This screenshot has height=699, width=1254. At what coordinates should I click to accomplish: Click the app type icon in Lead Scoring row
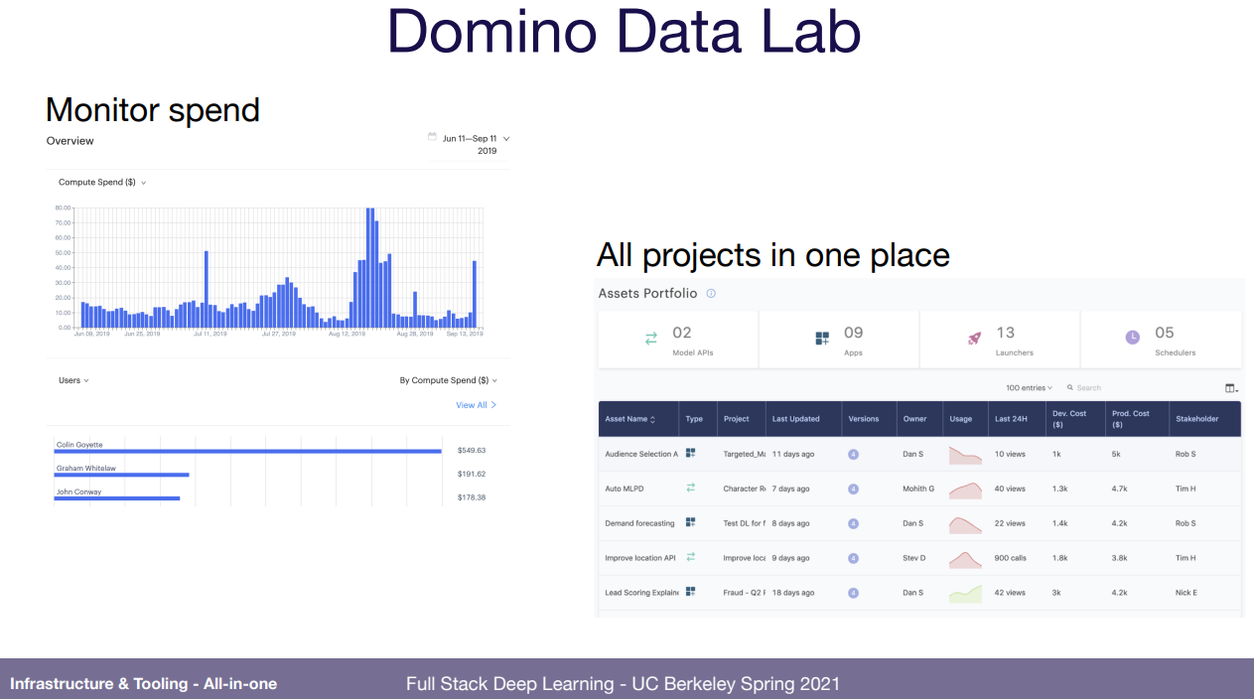pos(690,592)
